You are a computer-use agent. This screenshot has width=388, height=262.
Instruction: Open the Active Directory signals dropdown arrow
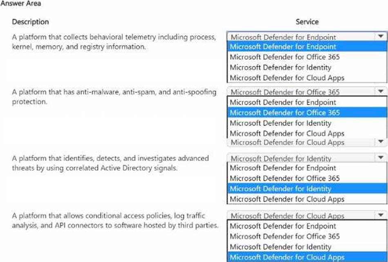pos(381,158)
